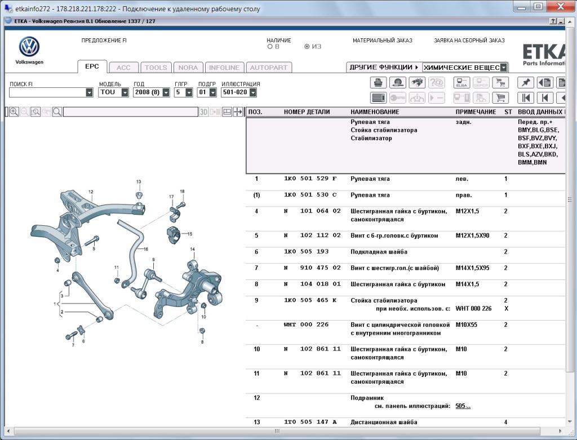Expand the ДРУГИЕ ФУНКЦИИ menu
Image resolution: width=577 pixels, height=440 pixels.
[384, 68]
